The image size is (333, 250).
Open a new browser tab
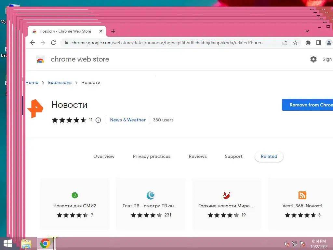[x=113, y=31]
